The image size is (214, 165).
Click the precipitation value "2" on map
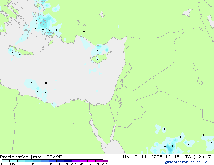173,146
